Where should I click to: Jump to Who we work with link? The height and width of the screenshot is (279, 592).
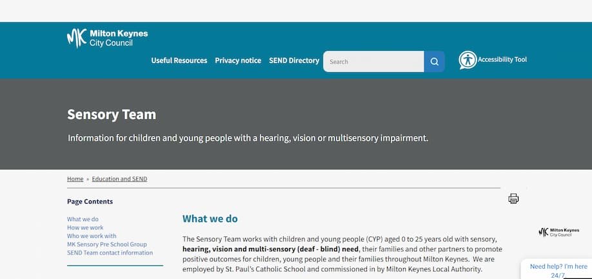92,236
